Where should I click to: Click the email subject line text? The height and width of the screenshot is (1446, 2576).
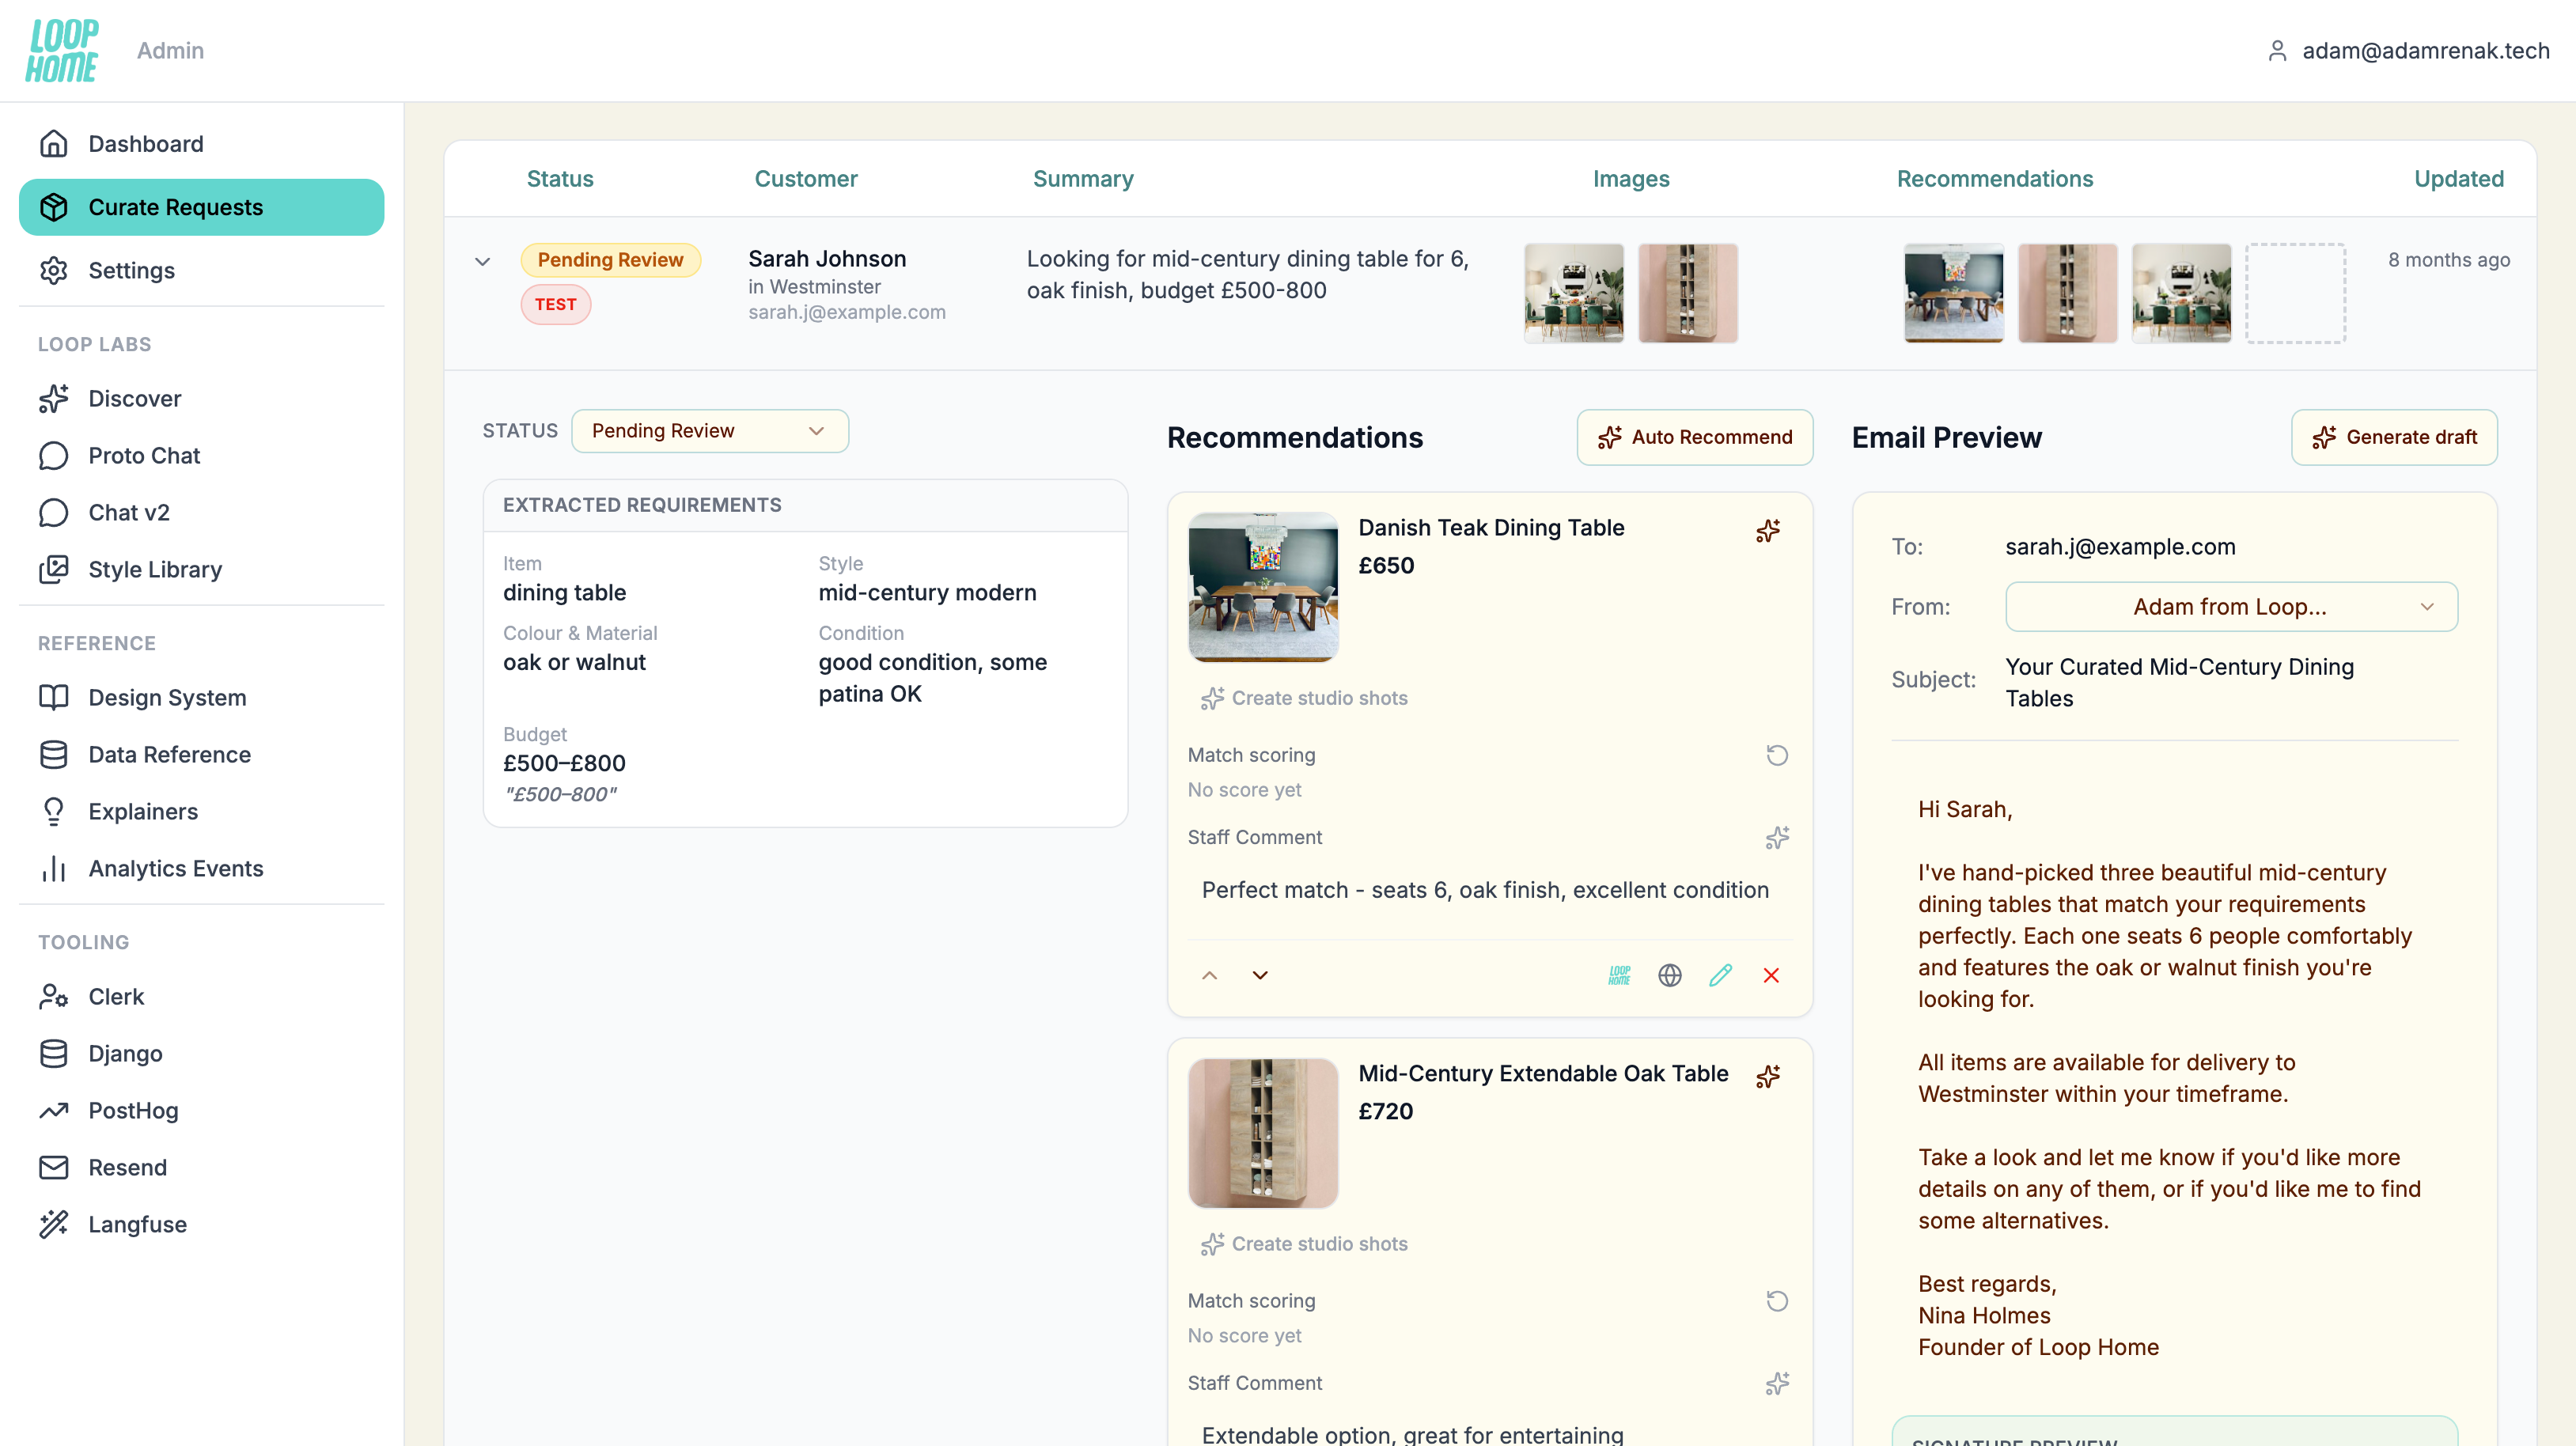click(x=2180, y=683)
